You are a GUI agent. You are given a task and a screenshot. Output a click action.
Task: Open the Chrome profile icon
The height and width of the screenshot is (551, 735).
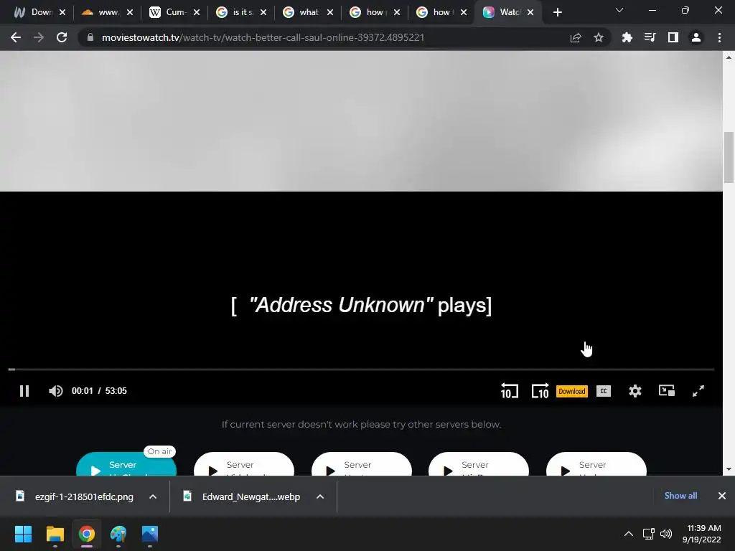696,37
